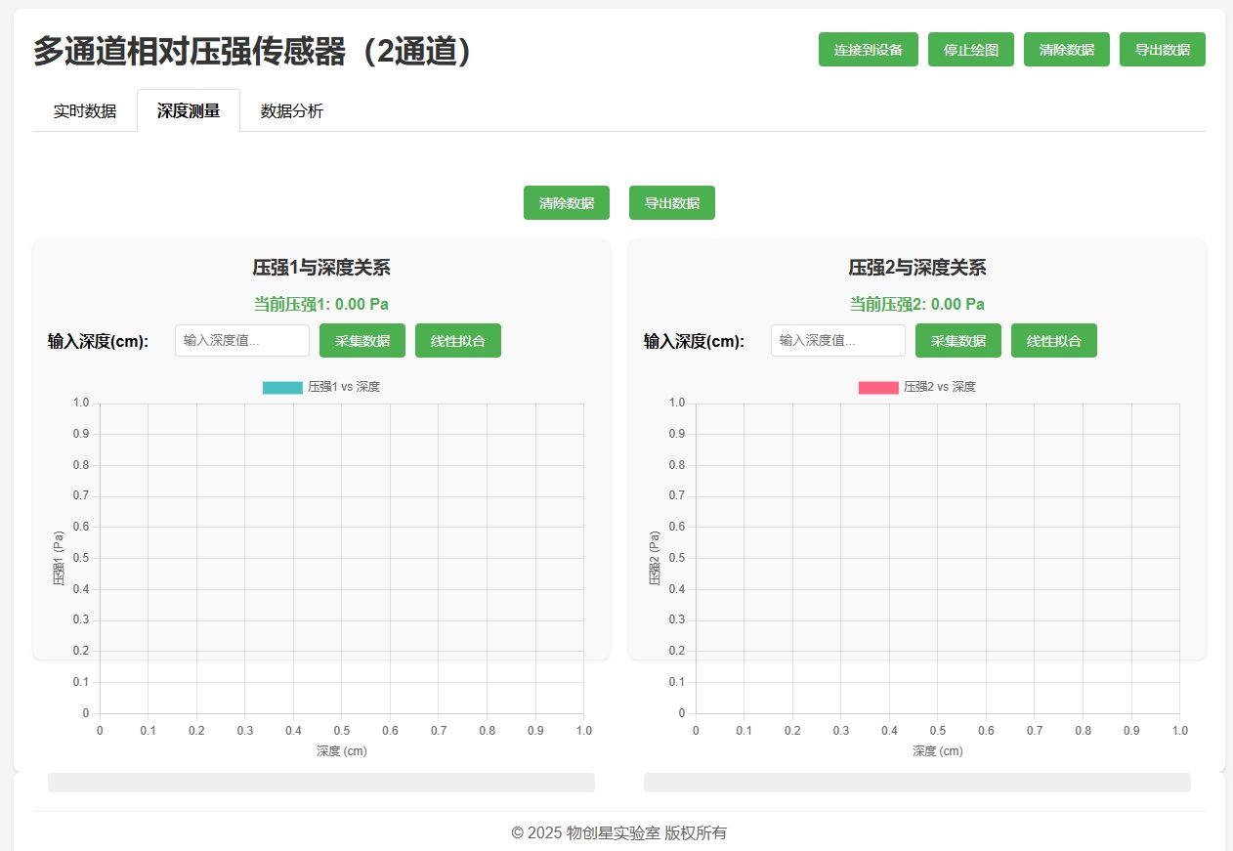Image resolution: width=1233 pixels, height=851 pixels.
Task: Focus the depth input field for 压强1
Action: [242, 341]
